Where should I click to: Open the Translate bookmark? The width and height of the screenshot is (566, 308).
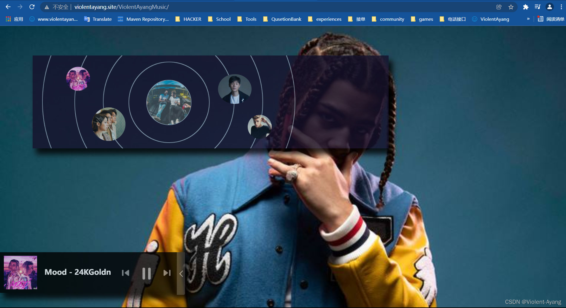tap(98, 19)
